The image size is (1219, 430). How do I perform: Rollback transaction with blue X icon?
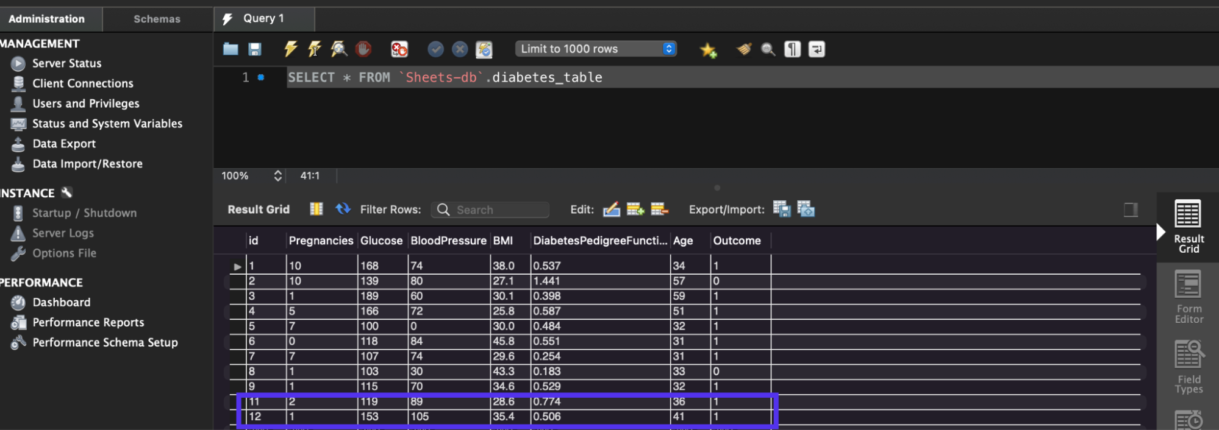(460, 49)
